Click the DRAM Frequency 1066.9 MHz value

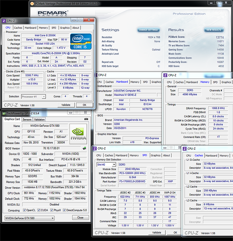[x=218, y=108]
